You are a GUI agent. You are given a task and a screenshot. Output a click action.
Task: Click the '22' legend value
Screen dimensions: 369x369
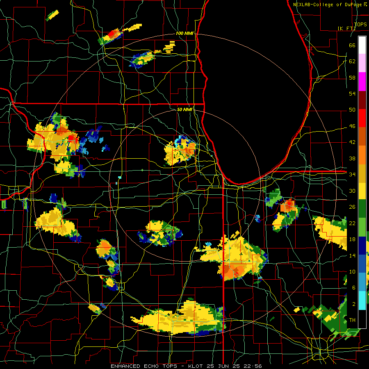click(352, 223)
